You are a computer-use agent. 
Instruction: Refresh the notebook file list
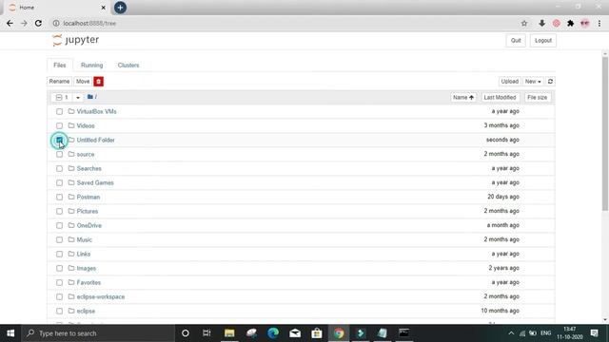point(550,82)
